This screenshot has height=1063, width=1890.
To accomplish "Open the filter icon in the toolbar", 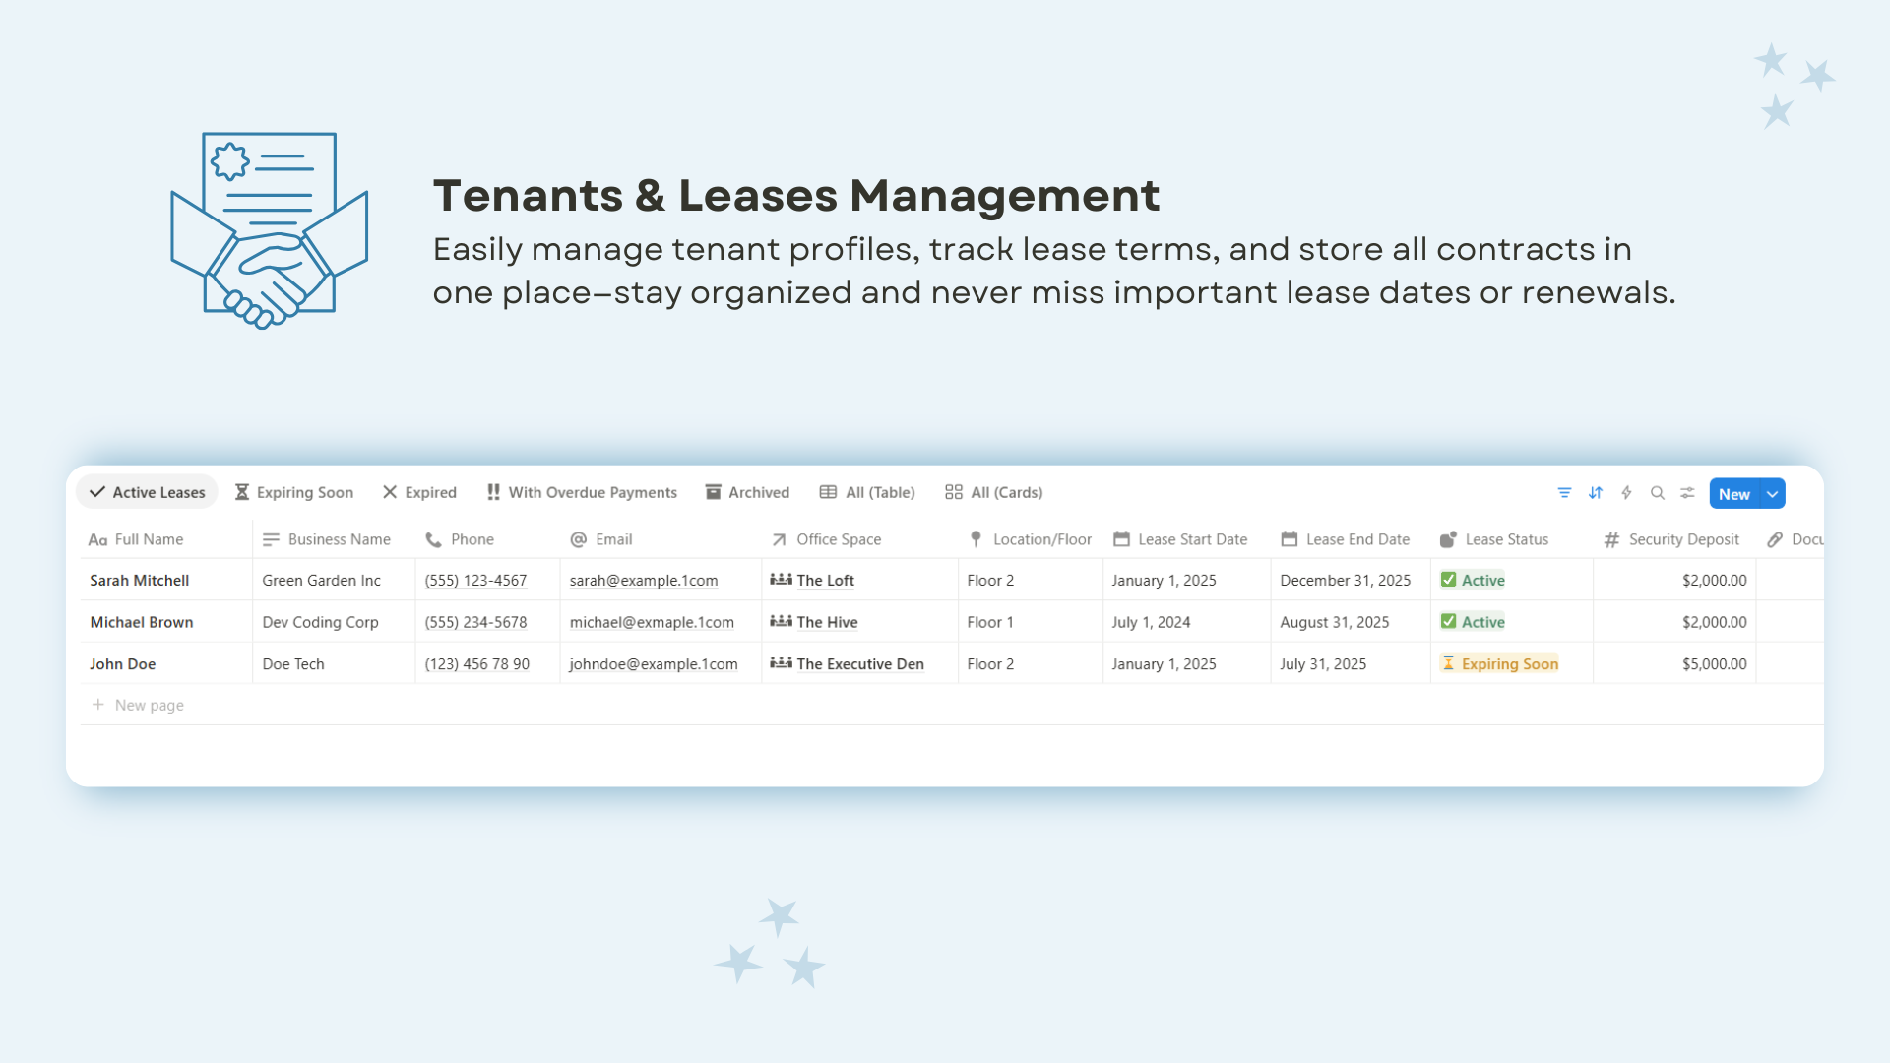I will (1564, 493).
